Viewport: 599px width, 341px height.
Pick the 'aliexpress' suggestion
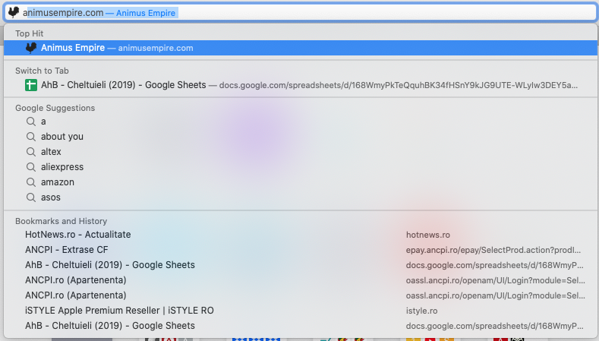coord(301,167)
